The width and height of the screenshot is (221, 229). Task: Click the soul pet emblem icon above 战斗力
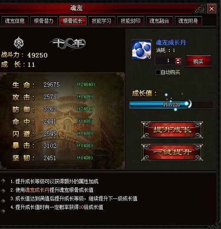click(19, 43)
